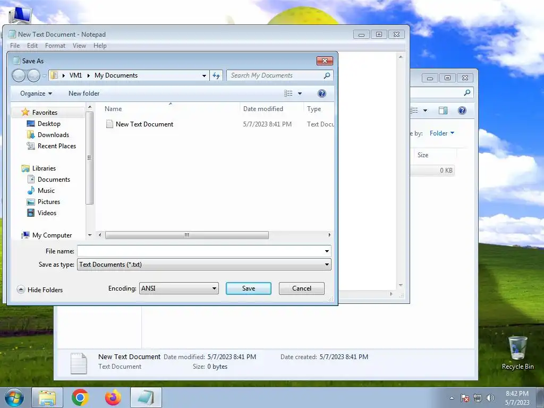Image resolution: width=544 pixels, height=408 pixels.
Task: Sort by the Type column header
Action: pyautogui.click(x=313, y=108)
